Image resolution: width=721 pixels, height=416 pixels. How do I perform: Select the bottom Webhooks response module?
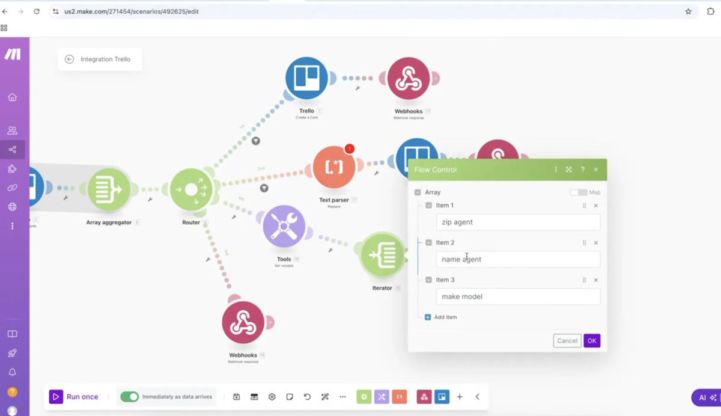tap(243, 322)
